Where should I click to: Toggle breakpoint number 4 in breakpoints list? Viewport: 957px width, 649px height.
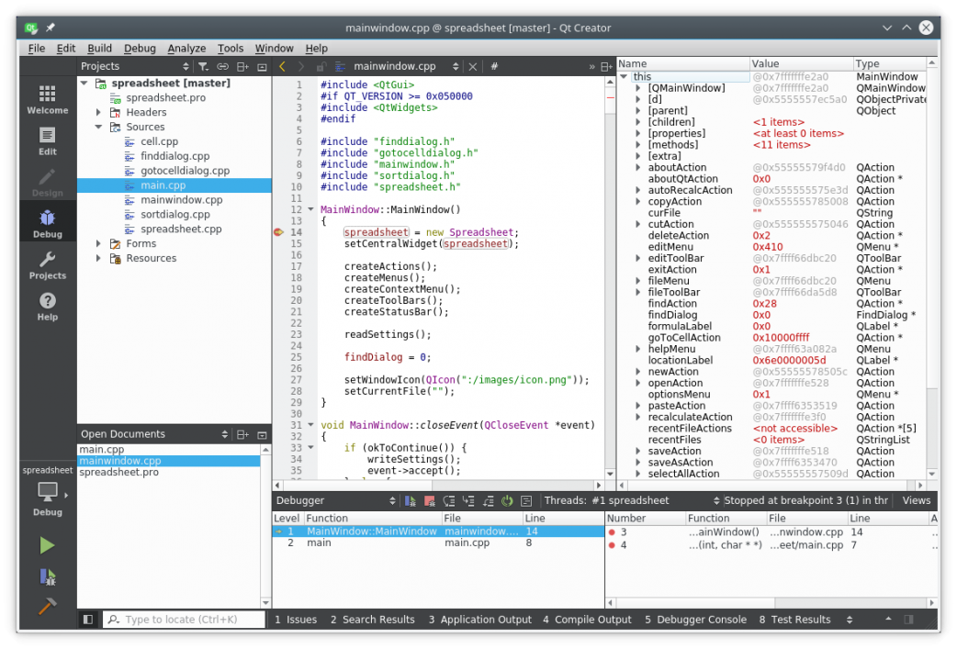(x=613, y=545)
